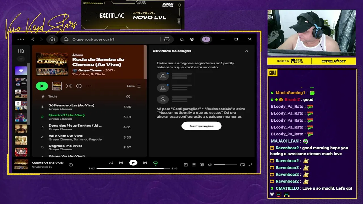The image size is (363, 204).
Task: Click 'OMATIELLO' username in chat
Action: tap(287, 188)
